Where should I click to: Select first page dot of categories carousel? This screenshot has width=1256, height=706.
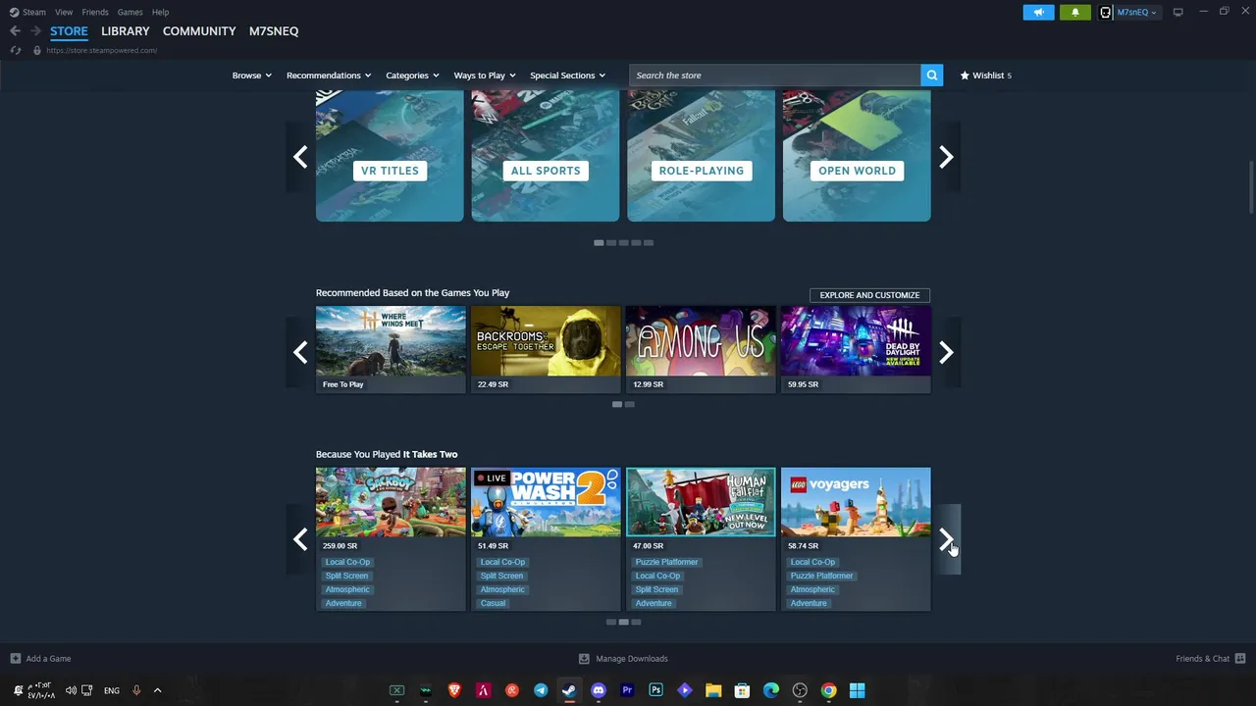coord(599,242)
